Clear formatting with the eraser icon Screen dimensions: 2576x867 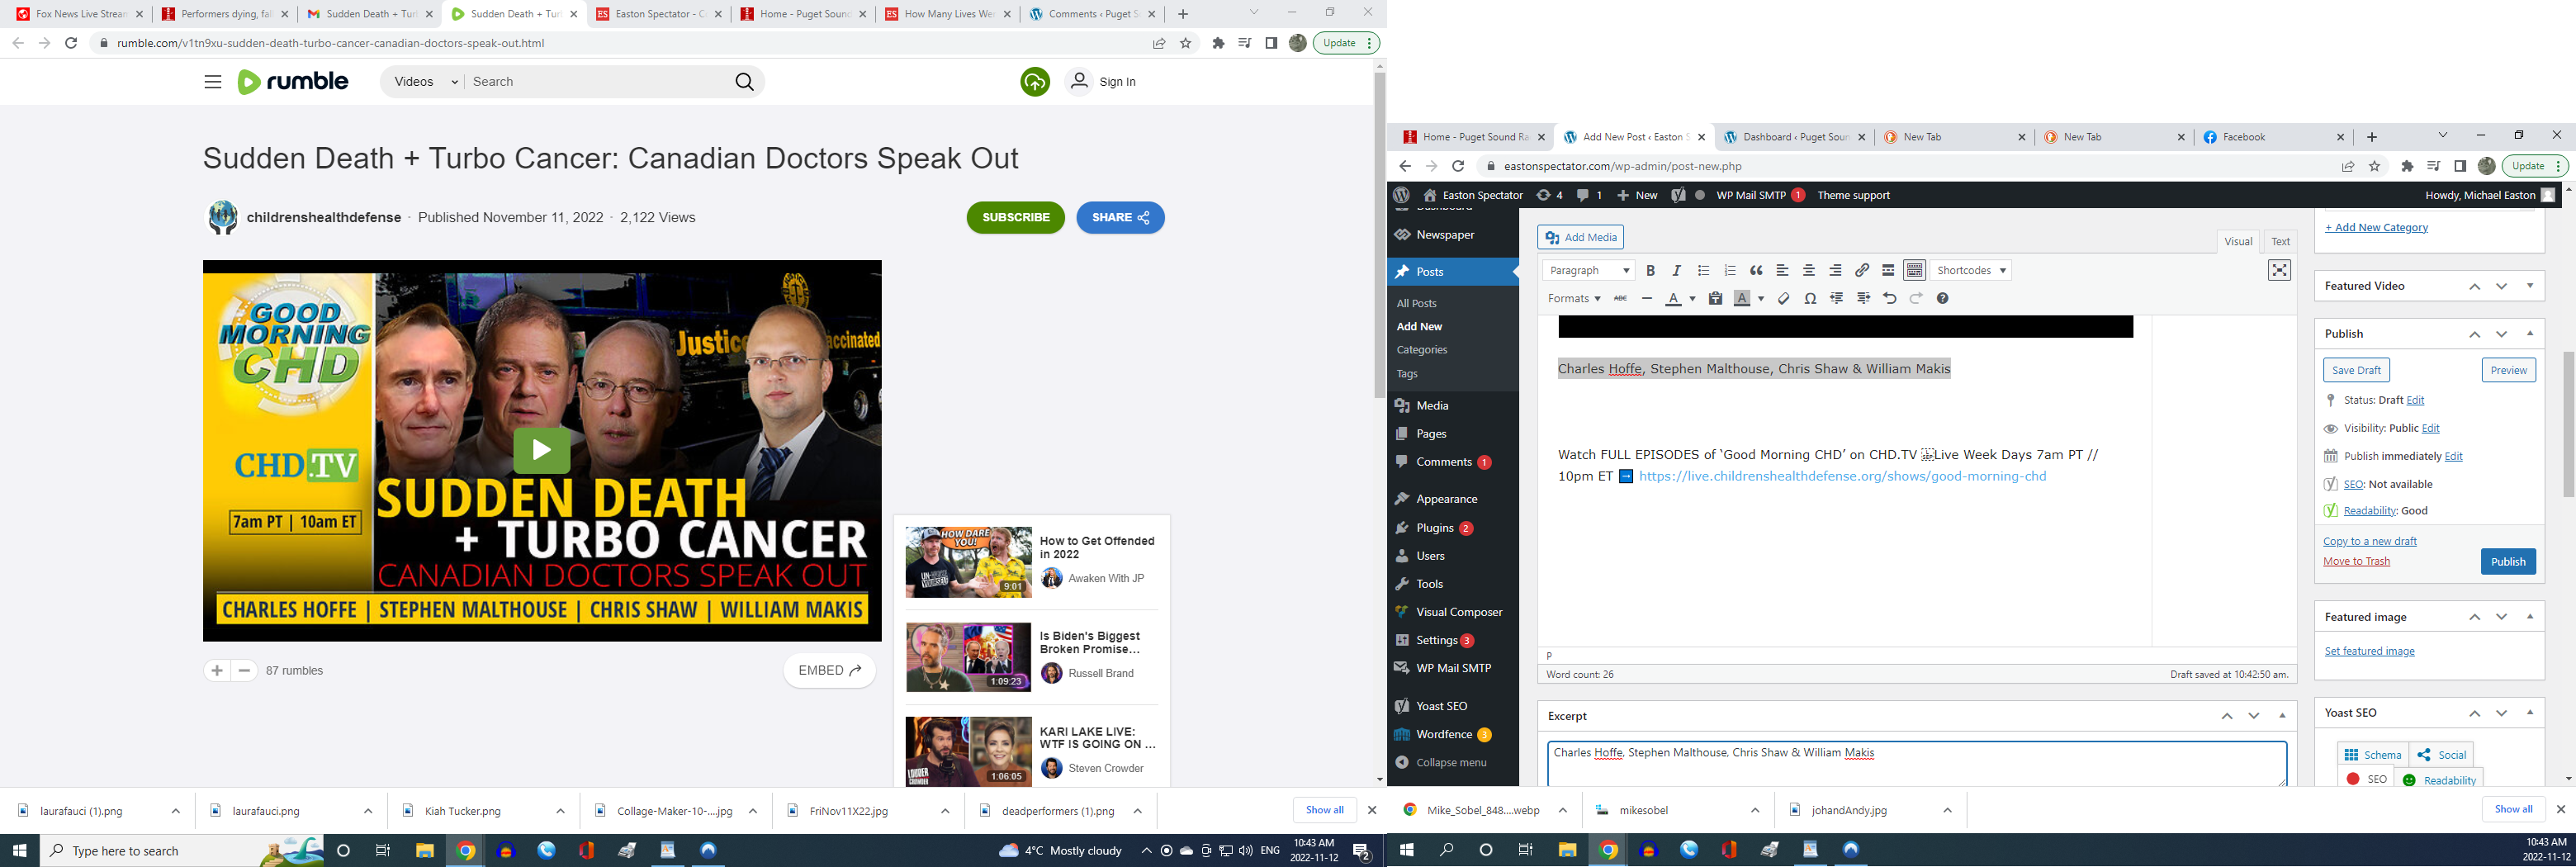(x=1783, y=299)
